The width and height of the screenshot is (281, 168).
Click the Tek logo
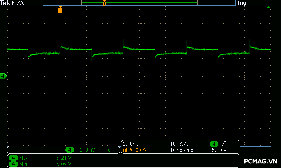coord(5,3)
